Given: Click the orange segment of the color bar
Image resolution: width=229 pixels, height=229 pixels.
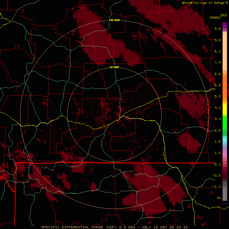Looking at the screenshot, I should (x=225, y=88).
